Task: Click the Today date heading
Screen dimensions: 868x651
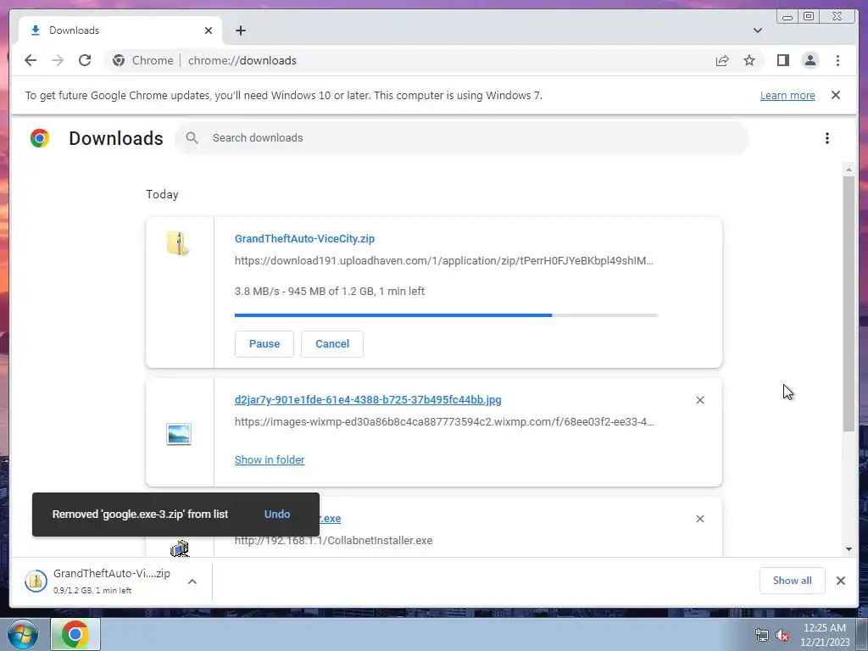Action: 162,194
